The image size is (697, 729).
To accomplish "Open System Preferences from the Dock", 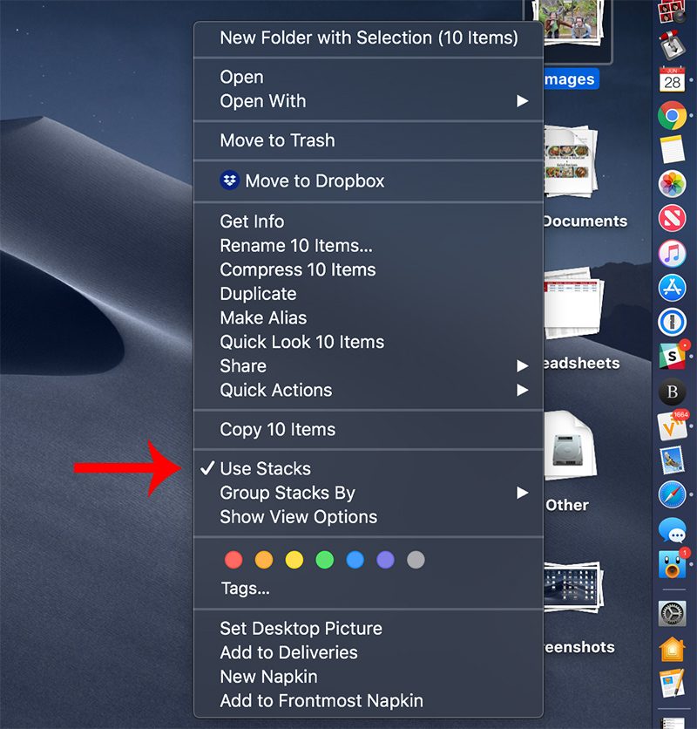I will pyautogui.click(x=673, y=613).
